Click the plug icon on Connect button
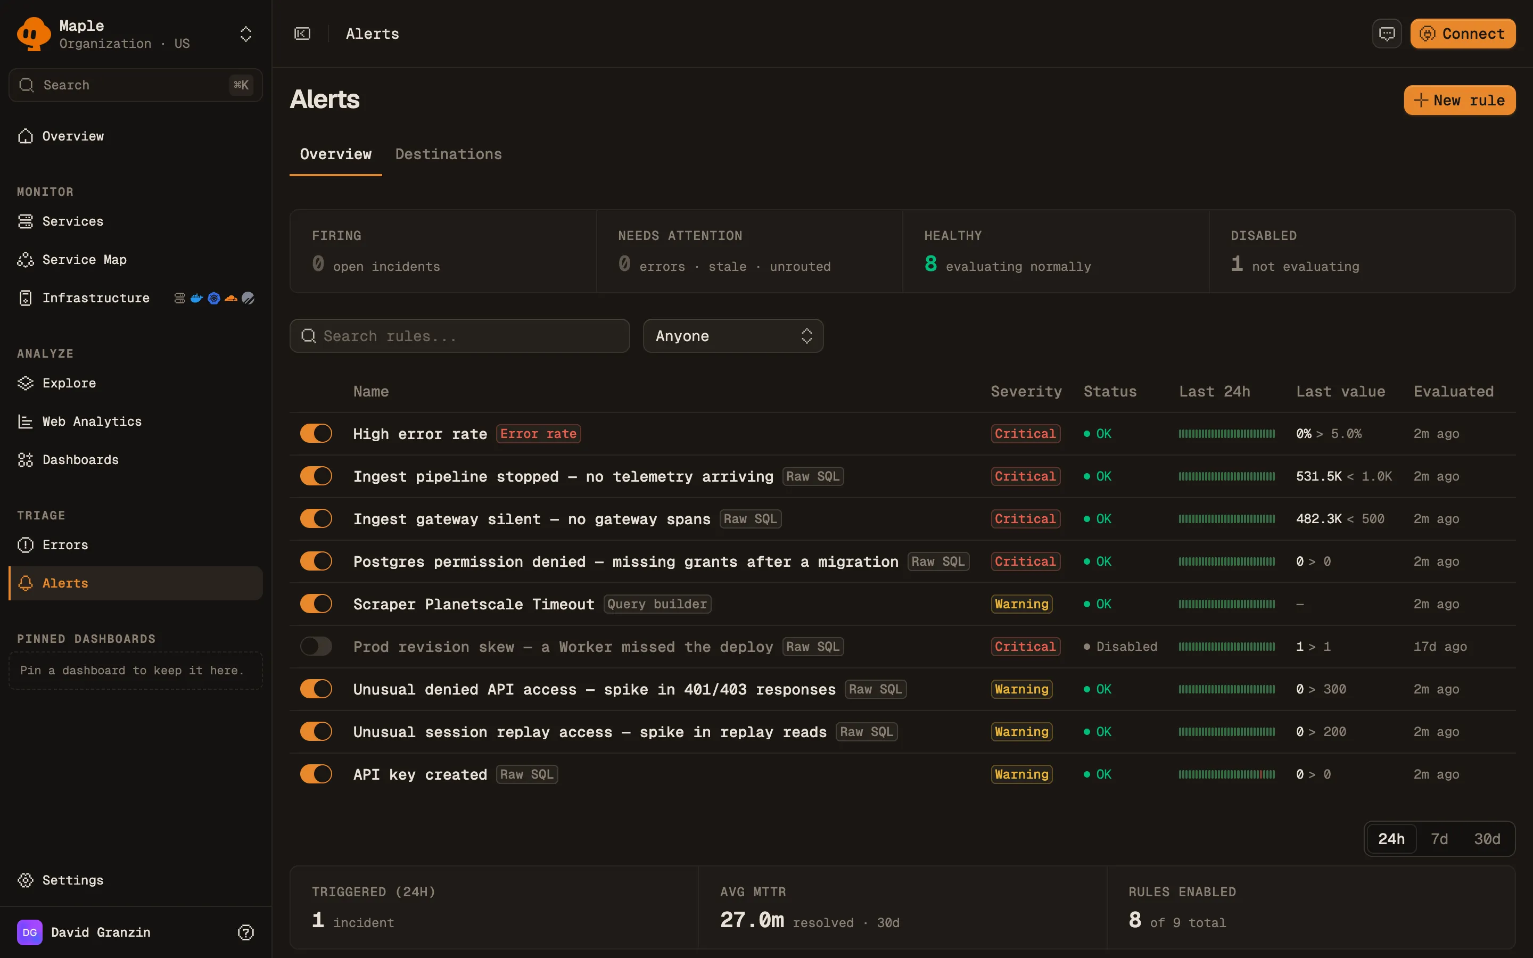 pyautogui.click(x=1427, y=34)
